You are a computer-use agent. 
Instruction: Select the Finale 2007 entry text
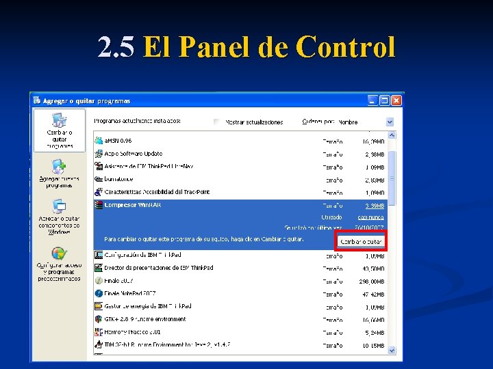click(119, 281)
